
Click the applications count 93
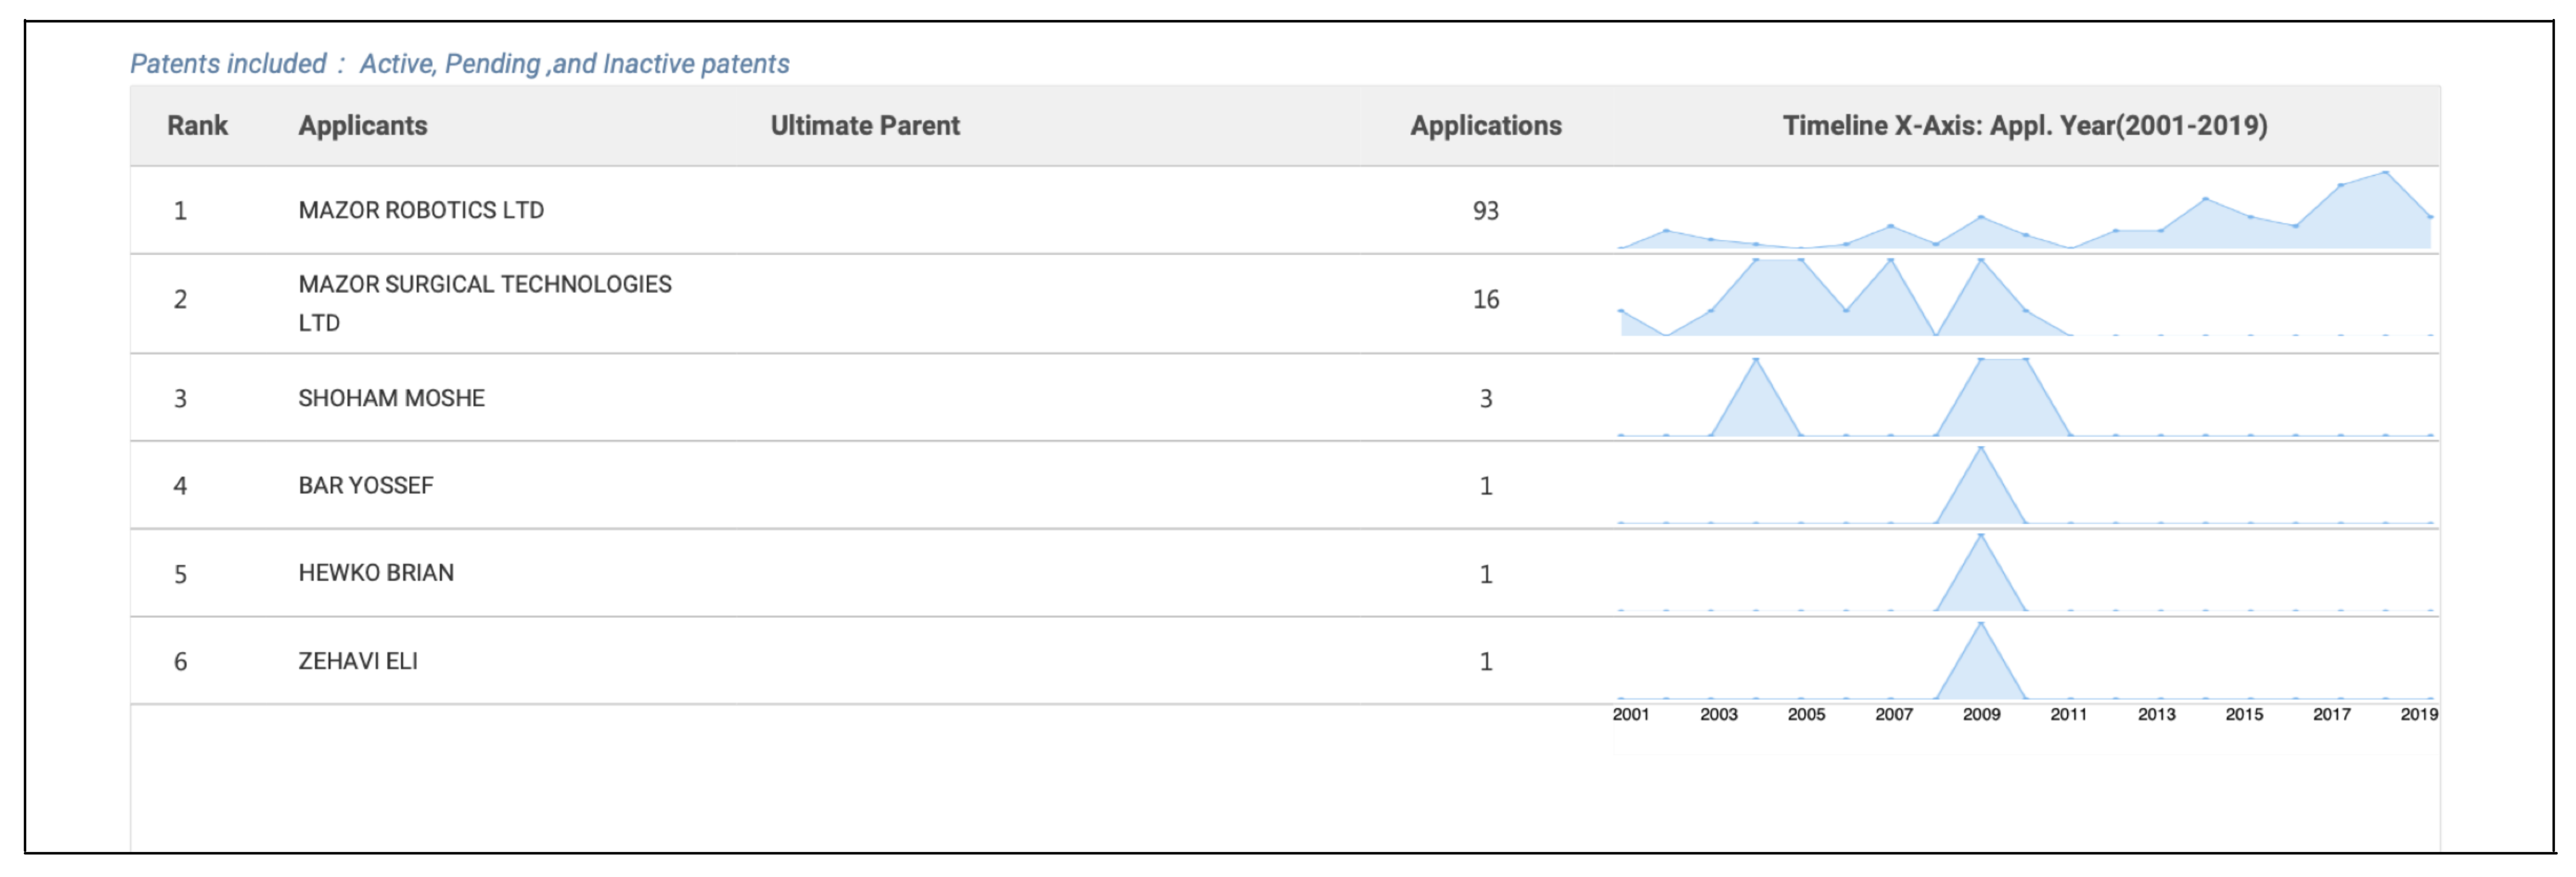(x=1485, y=211)
